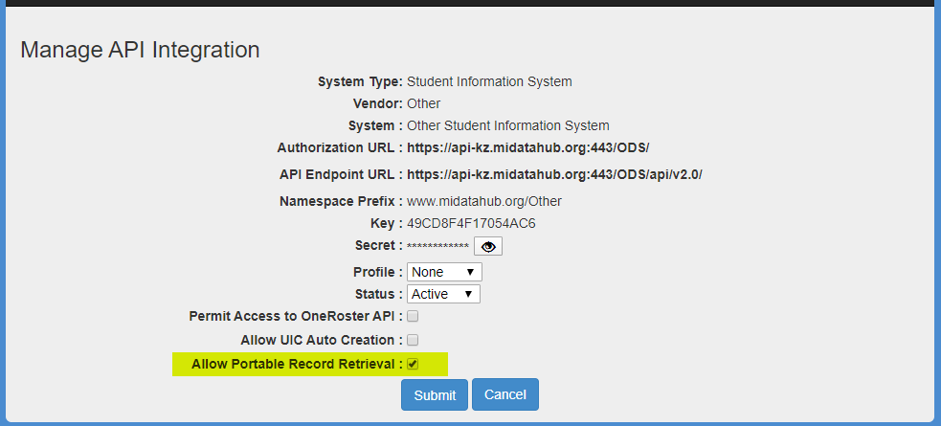Click the Vendor value Other
941x426 pixels.
[424, 103]
